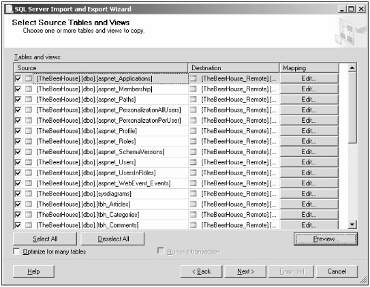Click the scrollbar down arrow in table list
The width and height of the screenshot is (370, 287).
(352, 224)
